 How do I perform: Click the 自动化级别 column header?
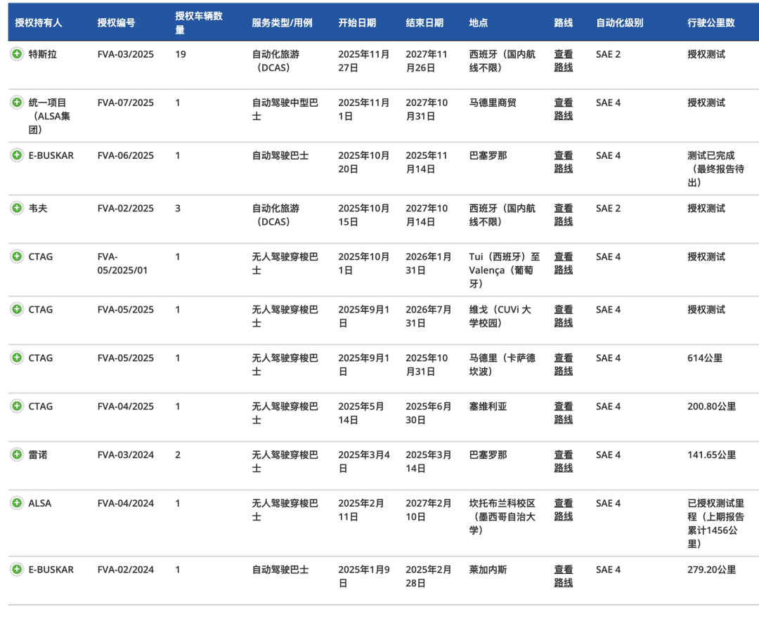tap(620, 22)
